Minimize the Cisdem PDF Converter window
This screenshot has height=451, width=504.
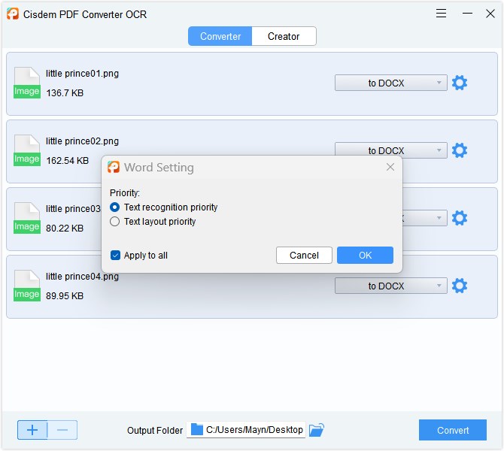[467, 14]
